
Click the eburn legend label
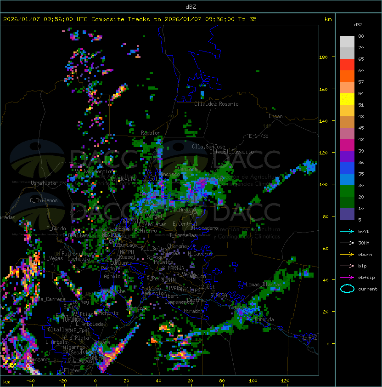point(365,255)
